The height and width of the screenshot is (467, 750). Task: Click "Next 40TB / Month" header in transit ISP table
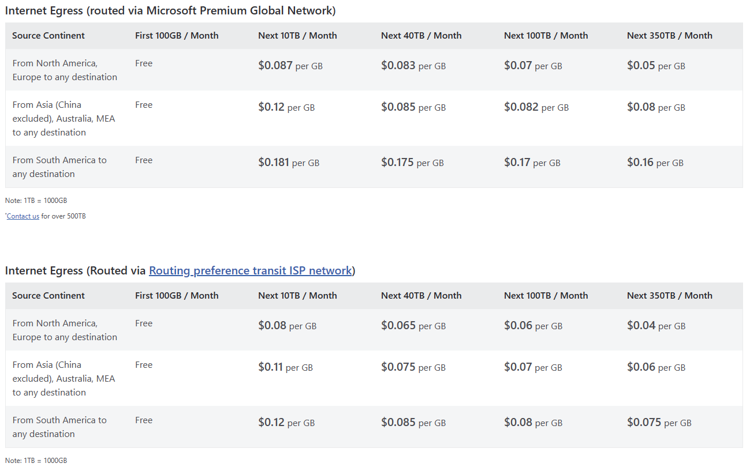click(x=421, y=296)
